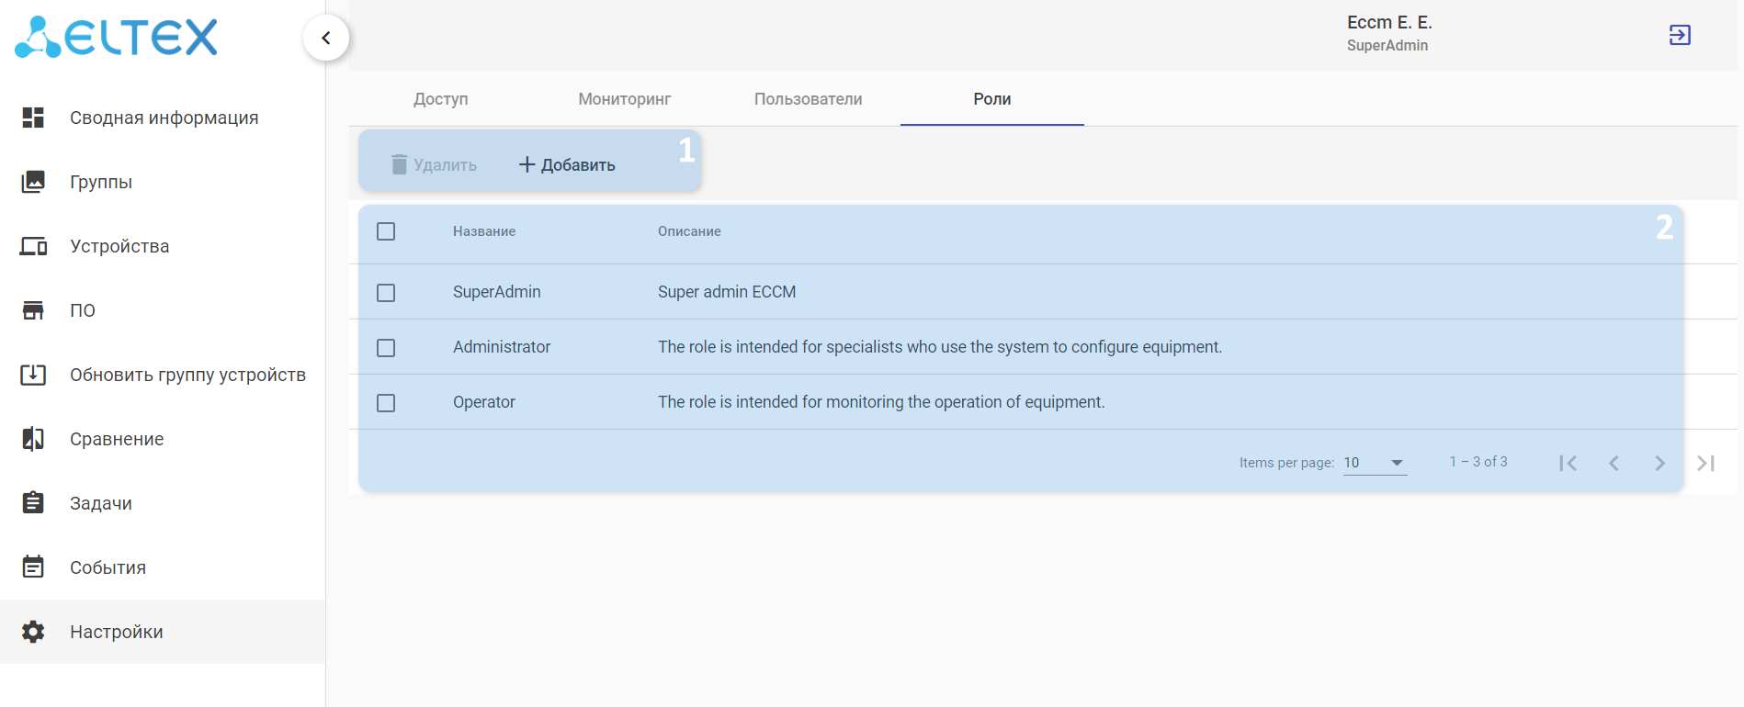
Task: Select the Administrator role checkbox
Action: pyautogui.click(x=386, y=348)
